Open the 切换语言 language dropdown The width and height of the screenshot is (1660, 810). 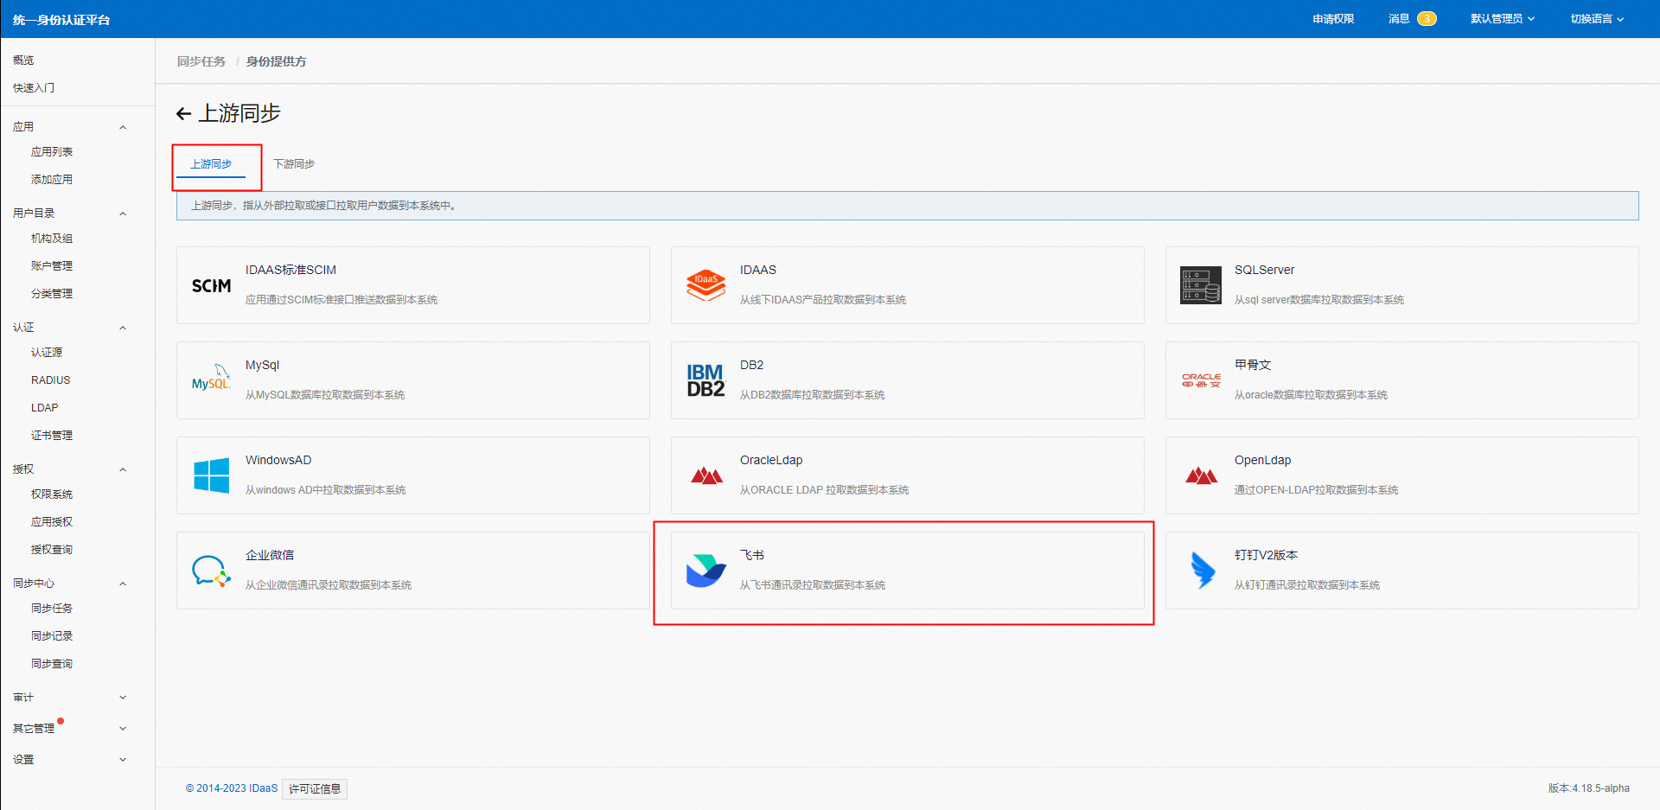coord(1597,19)
